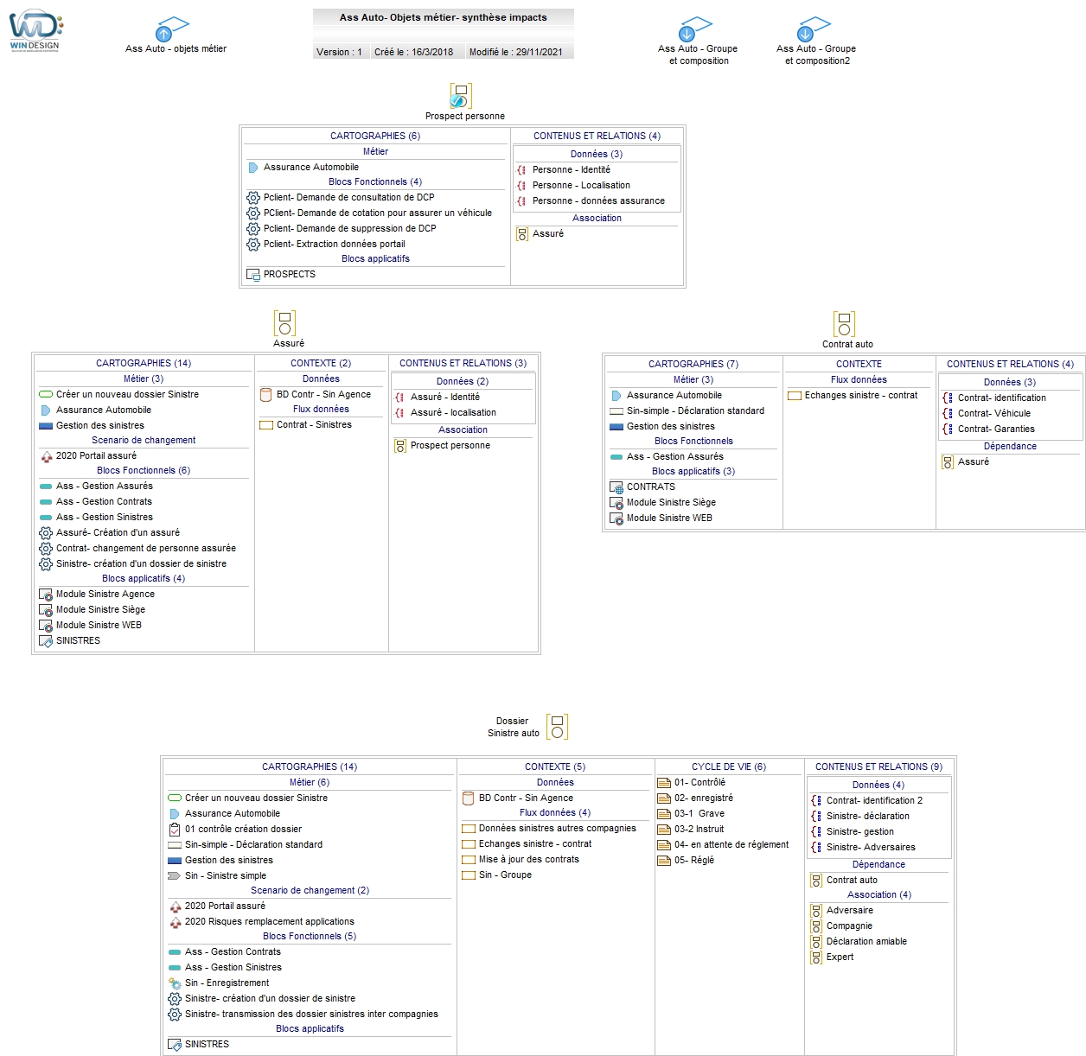Image resolution: width=1086 pixels, height=1056 pixels.
Task: Click CONTENUS ET RELATIONS (4) header in Prospect personne
Action: (597, 137)
